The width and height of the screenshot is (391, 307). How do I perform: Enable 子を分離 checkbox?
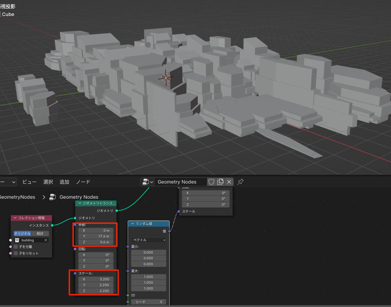tap(16, 247)
